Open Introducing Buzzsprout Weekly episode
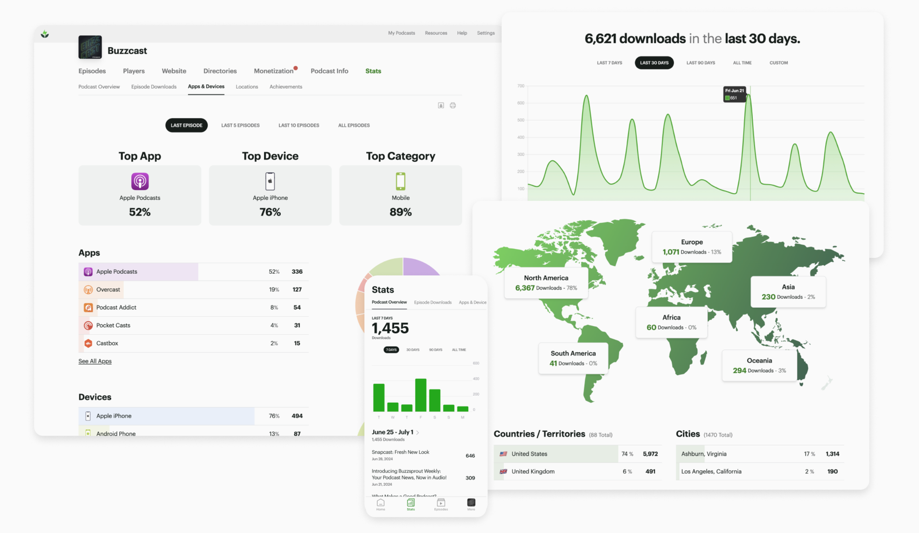The image size is (919, 533). pyautogui.click(x=423, y=477)
